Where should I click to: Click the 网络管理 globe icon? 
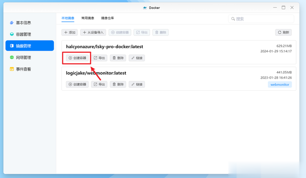point(11,57)
